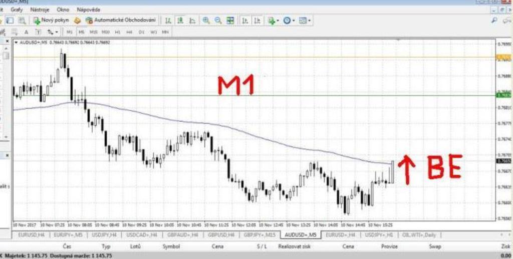Open the chart templates dropdown
Screen dimensions: 513x259
click(x=305, y=20)
